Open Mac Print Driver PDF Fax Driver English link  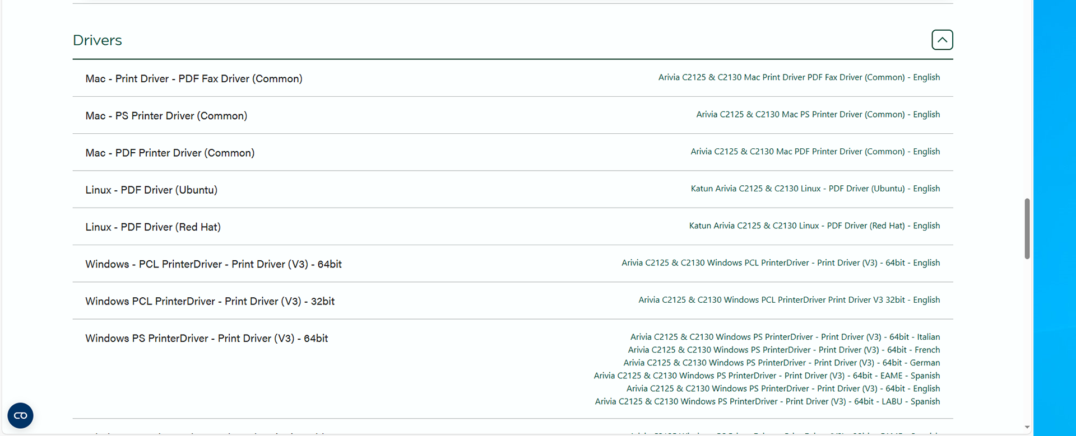tap(799, 77)
